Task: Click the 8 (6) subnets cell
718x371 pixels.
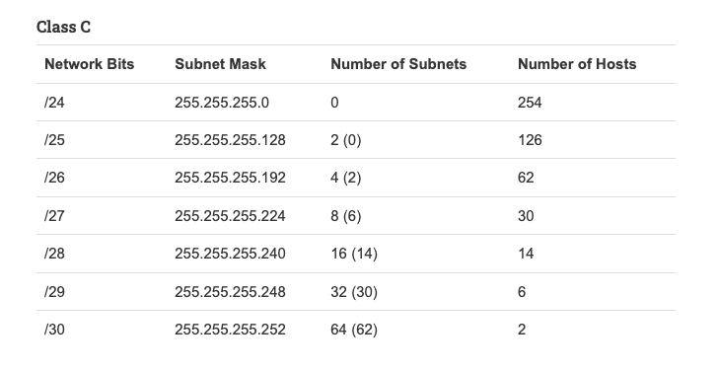Action: tap(346, 216)
